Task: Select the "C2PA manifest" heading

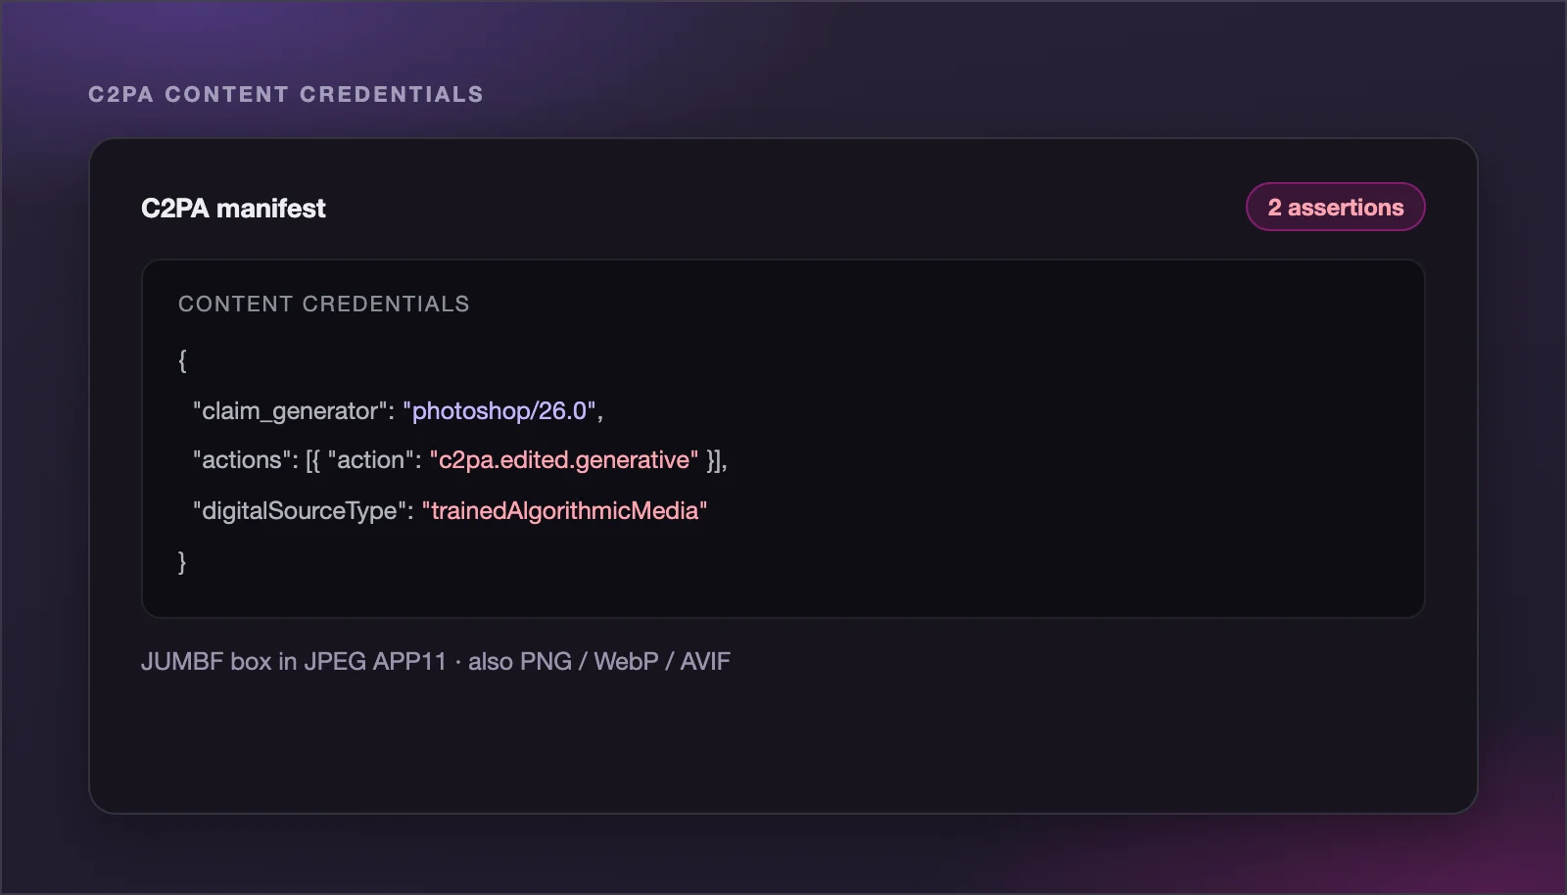Action: click(233, 209)
